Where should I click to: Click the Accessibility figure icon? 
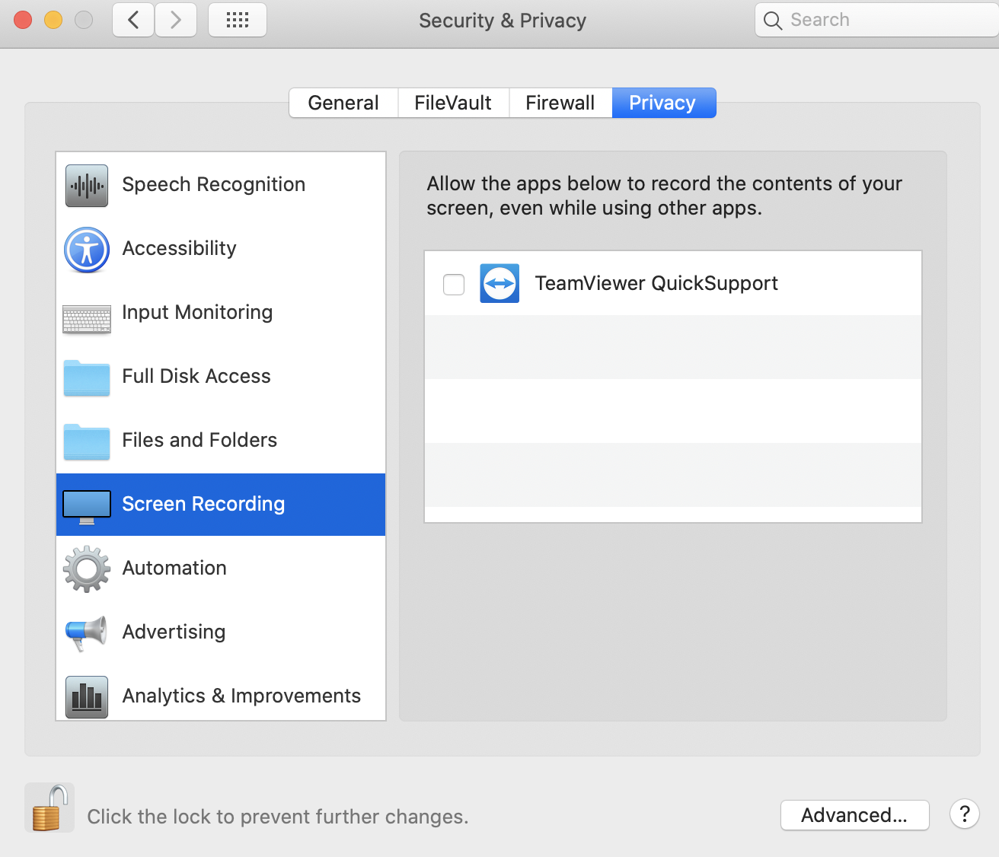tap(87, 250)
